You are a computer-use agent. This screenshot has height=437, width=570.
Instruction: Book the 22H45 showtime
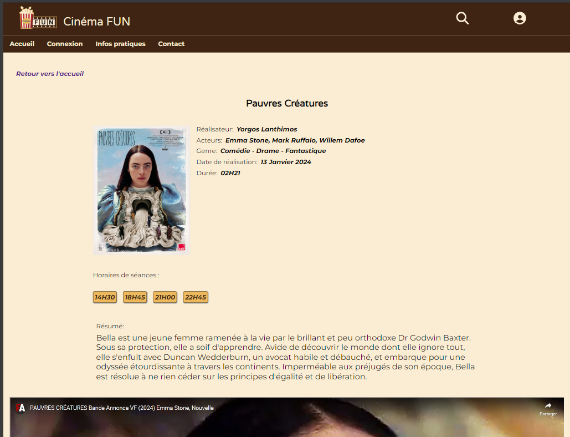pyautogui.click(x=196, y=297)
